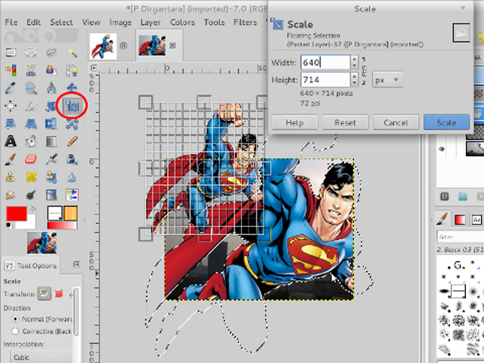Viewport: 484px width, 363px height.
Task: Select the Free Select lasso tool
Action: 51,53
